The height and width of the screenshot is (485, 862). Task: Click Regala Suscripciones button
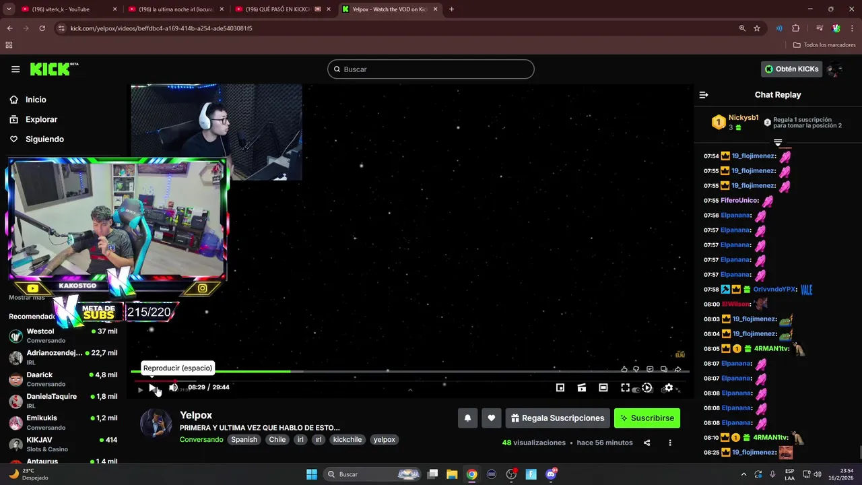(x=558, y=418)
